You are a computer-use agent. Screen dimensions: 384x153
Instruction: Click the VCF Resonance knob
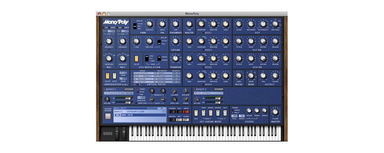click(251, 24)
